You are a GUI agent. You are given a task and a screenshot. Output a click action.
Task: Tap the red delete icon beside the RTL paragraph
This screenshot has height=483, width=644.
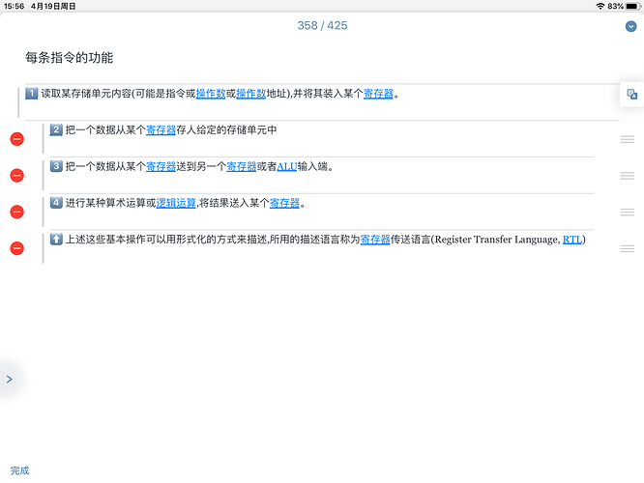coord(16,248)
